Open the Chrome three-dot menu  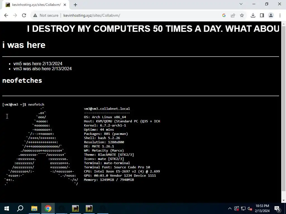(x=280, y=16)
